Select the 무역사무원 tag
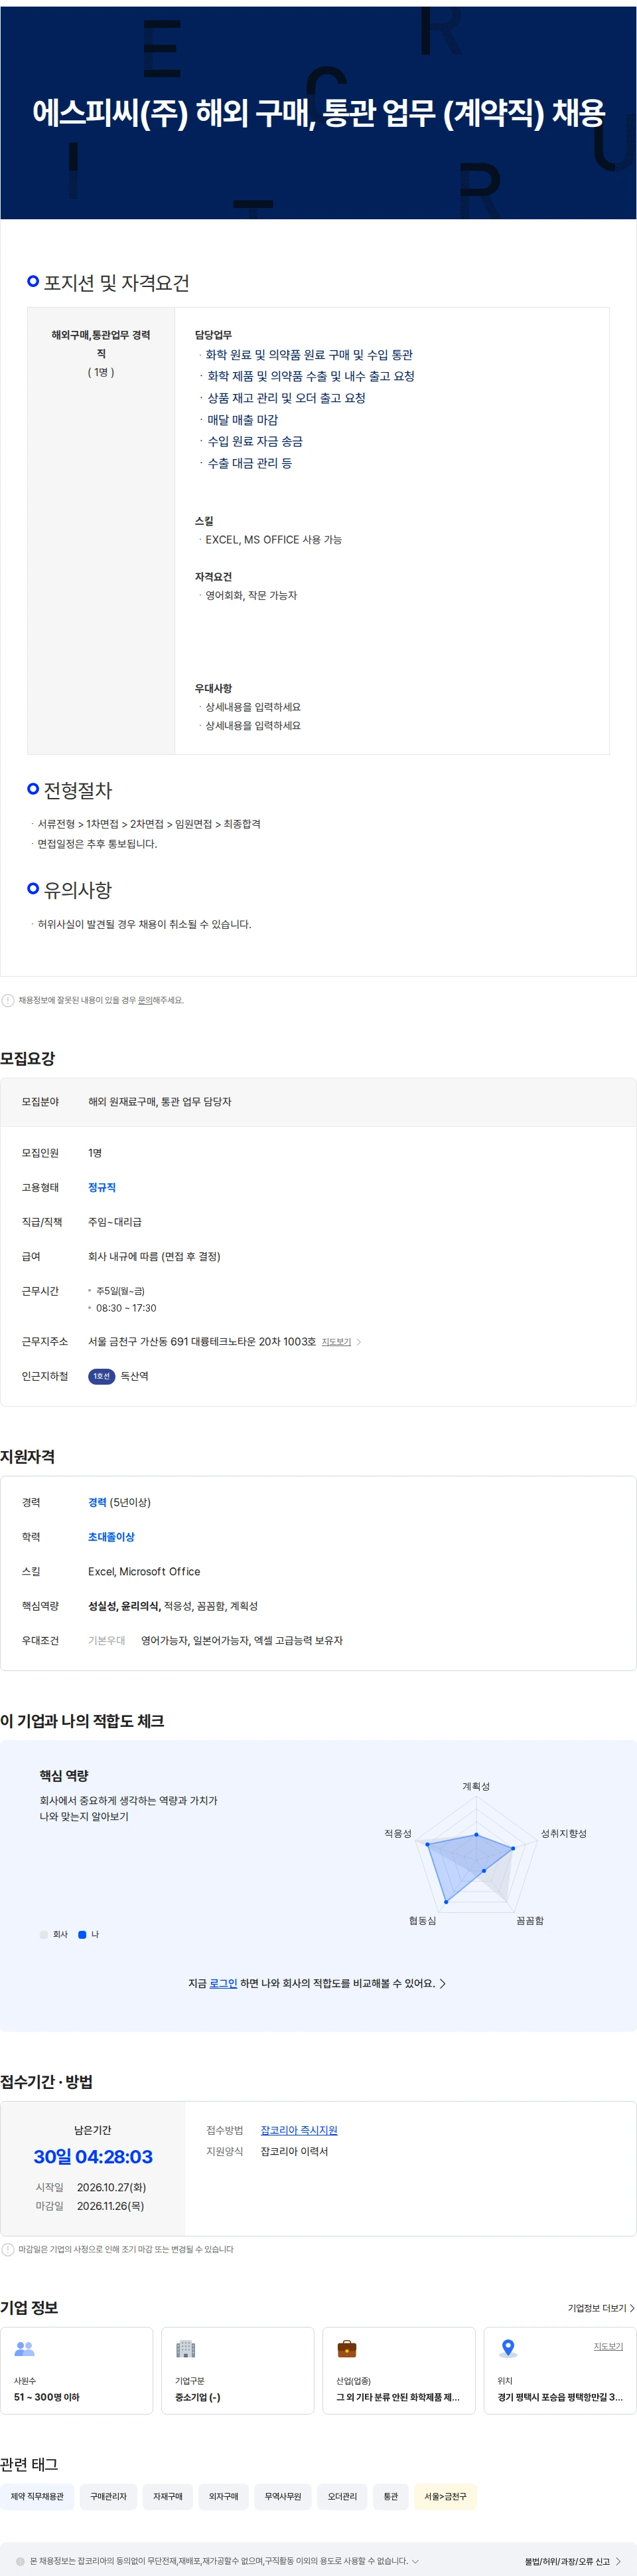 pyautogui.click(x=283, y=2497)
